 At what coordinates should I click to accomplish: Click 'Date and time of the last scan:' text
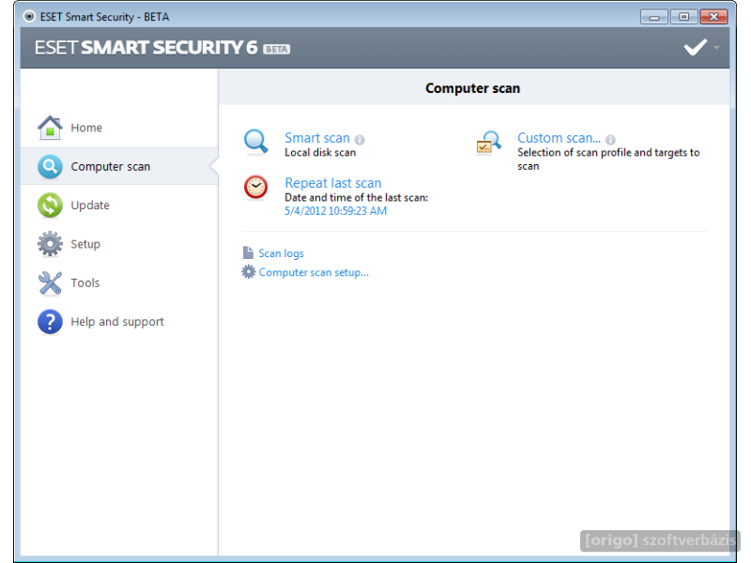357,198
